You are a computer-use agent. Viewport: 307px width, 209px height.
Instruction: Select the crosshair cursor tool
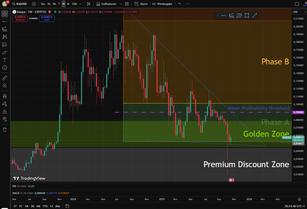(x=4, y=14)
